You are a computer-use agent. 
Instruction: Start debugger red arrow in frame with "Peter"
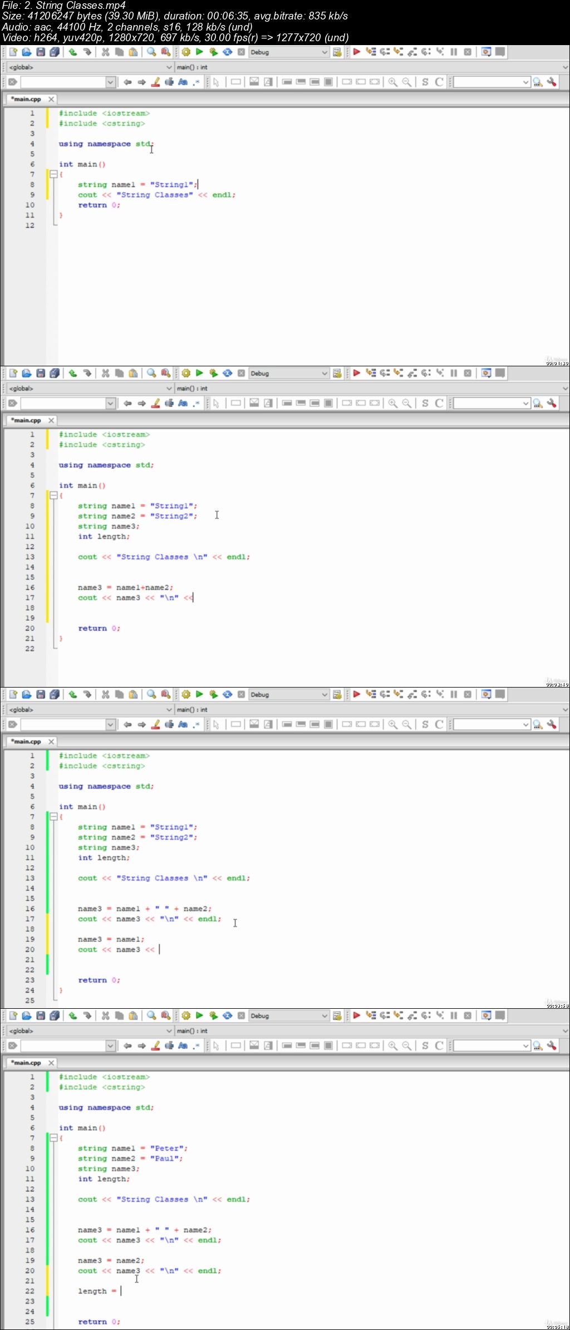pyautogui.click(x=357, y=1015)
